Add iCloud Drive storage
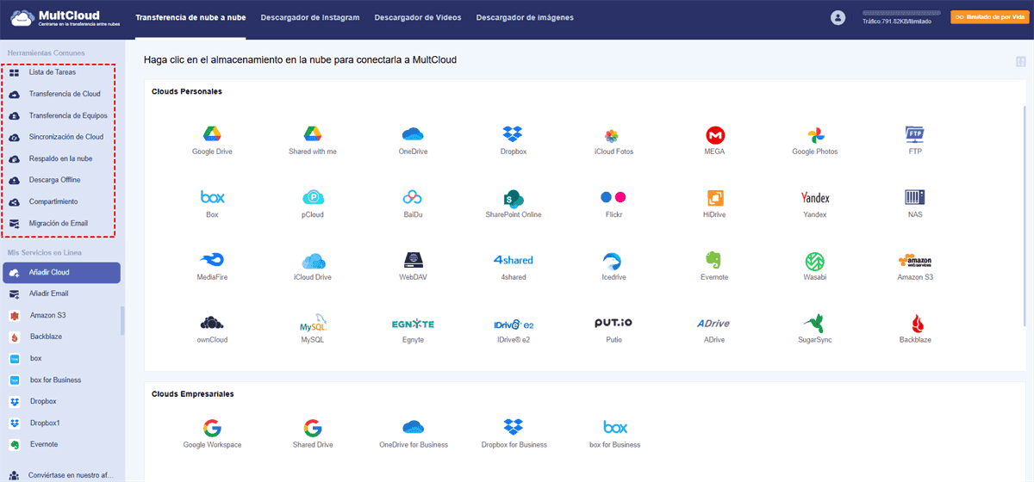This screenshot has height=482, width=1034. (312, 266)
